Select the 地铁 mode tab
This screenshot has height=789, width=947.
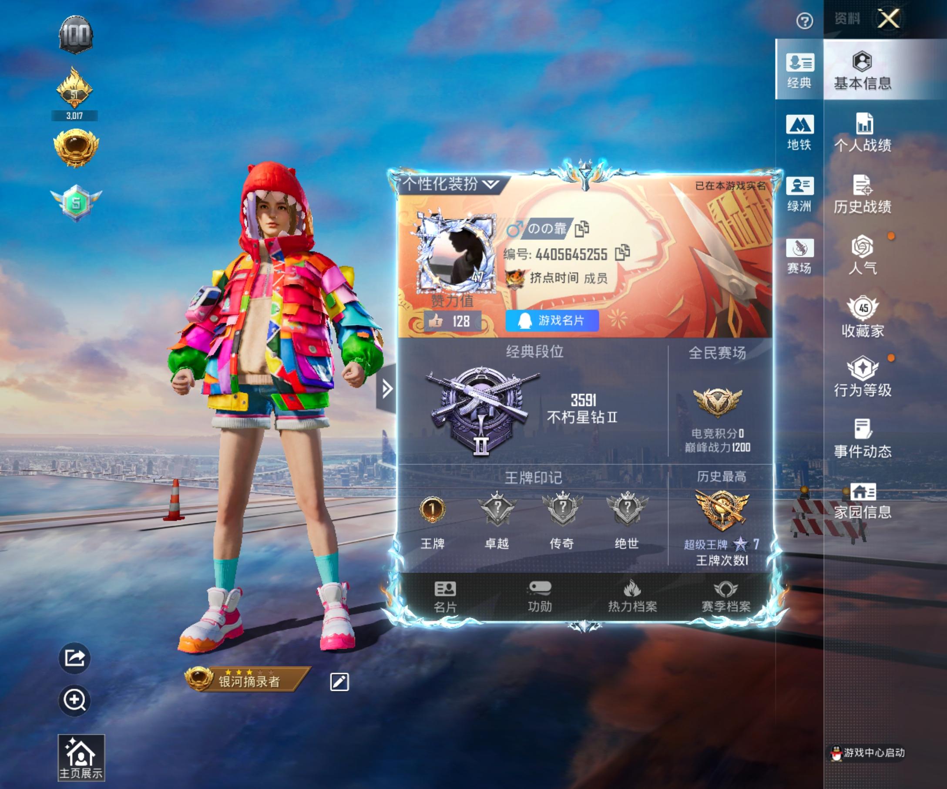tap(799, 132)
